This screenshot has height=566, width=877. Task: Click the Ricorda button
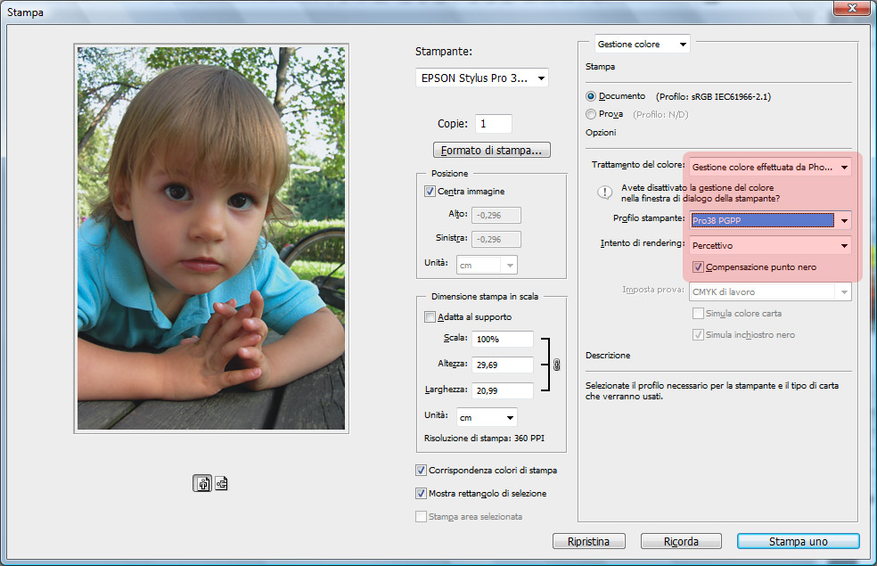(681, 541)
